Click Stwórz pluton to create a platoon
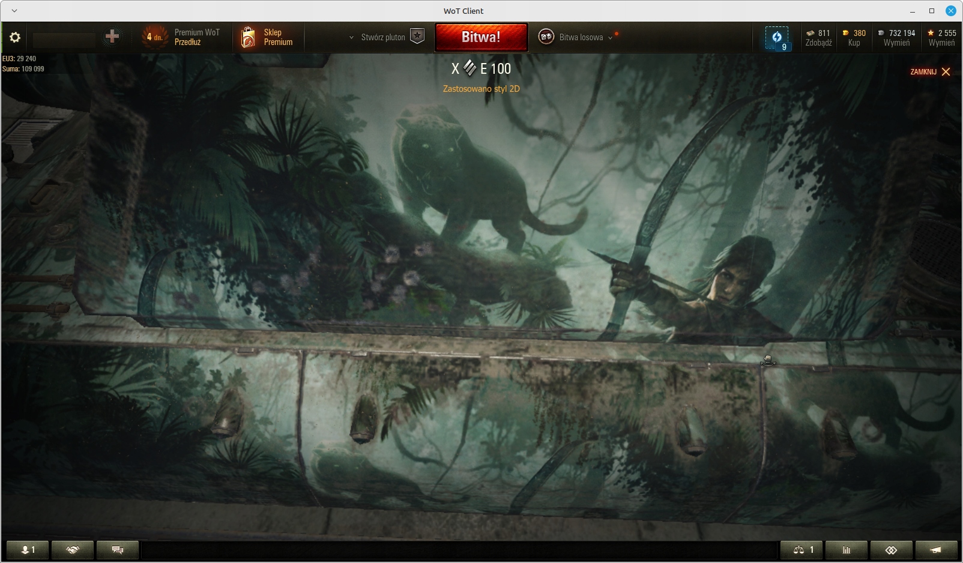 click(383, 37)
